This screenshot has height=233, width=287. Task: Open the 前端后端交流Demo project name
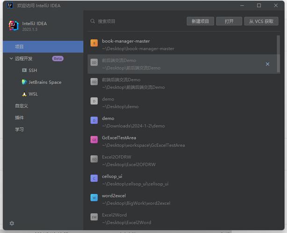coord(121,80)
